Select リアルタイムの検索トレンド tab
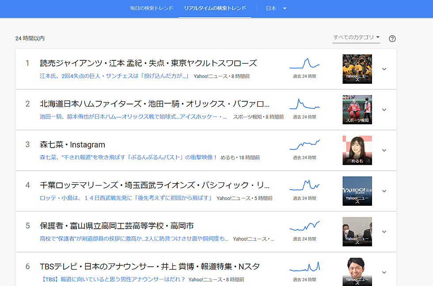 215,8
